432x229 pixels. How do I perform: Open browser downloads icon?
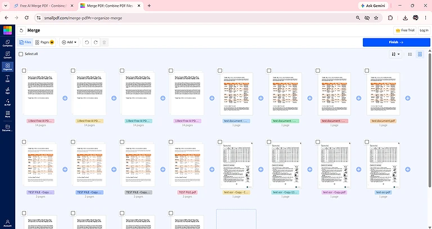tap(405, 18)
